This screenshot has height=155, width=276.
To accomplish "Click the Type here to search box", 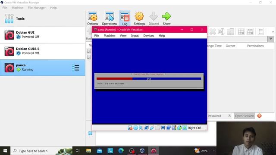I will click(41, 151).
